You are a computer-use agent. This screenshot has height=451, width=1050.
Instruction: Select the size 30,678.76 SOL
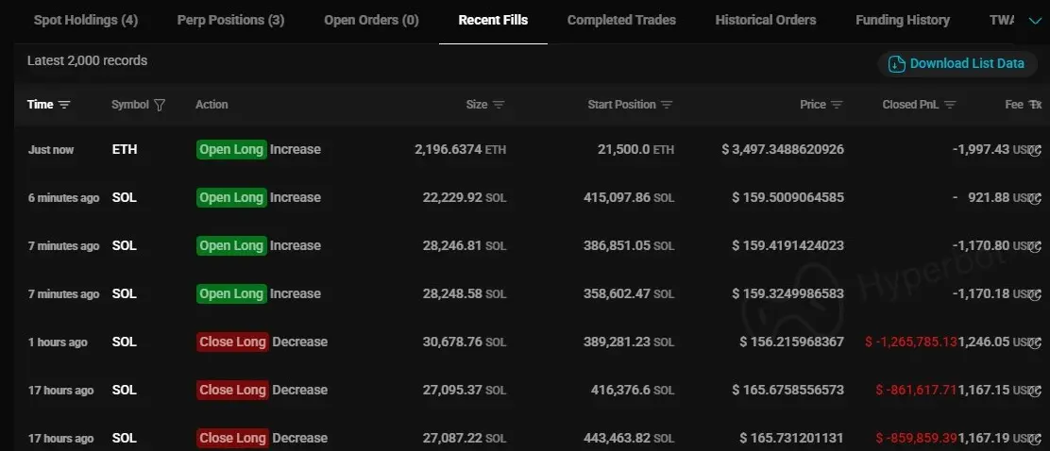(464, 342)
